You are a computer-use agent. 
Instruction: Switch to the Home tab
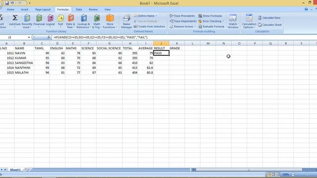(10, 9)
